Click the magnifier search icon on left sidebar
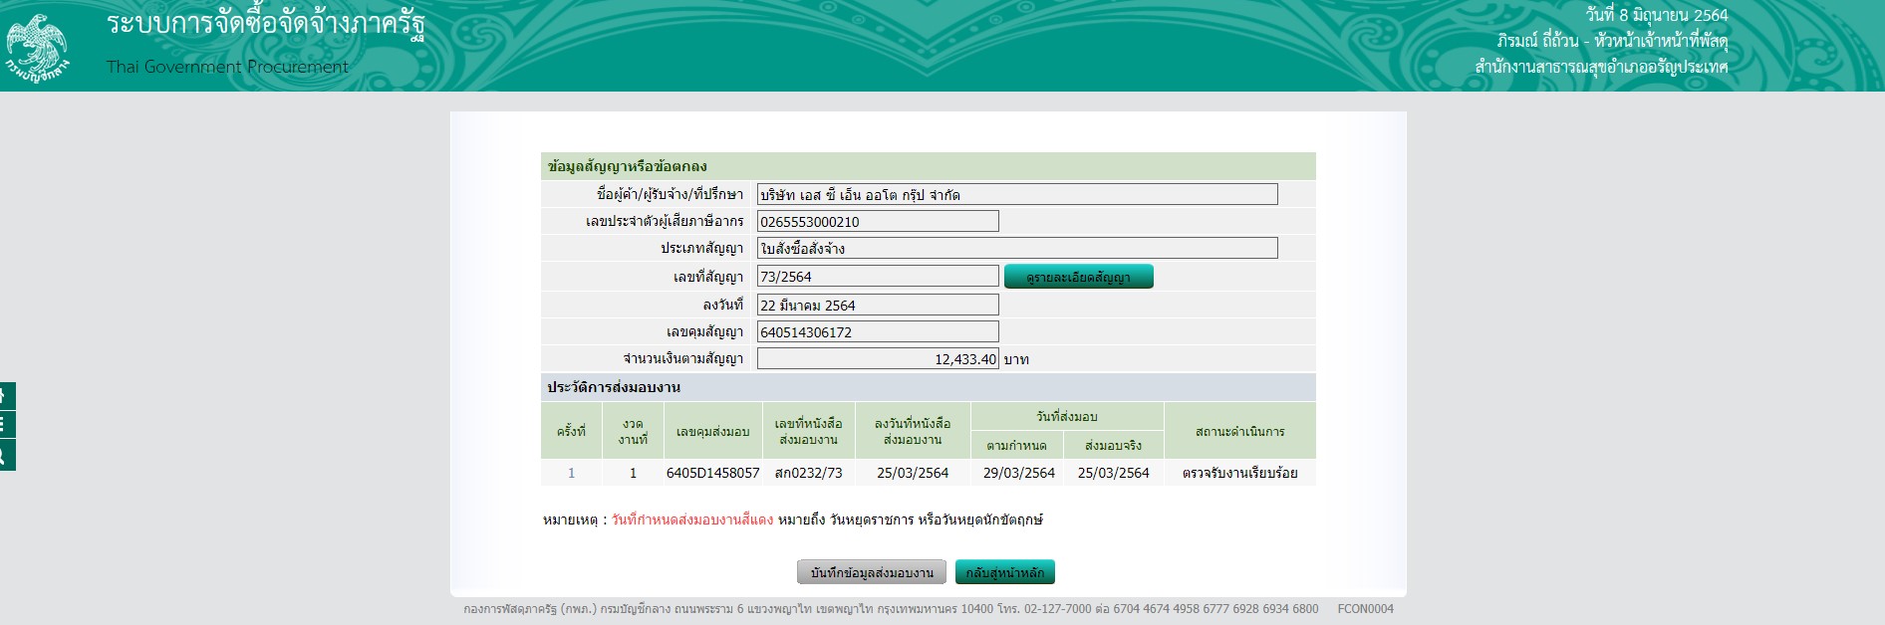This screenshot has height=625, width=1885. [5, 455]
